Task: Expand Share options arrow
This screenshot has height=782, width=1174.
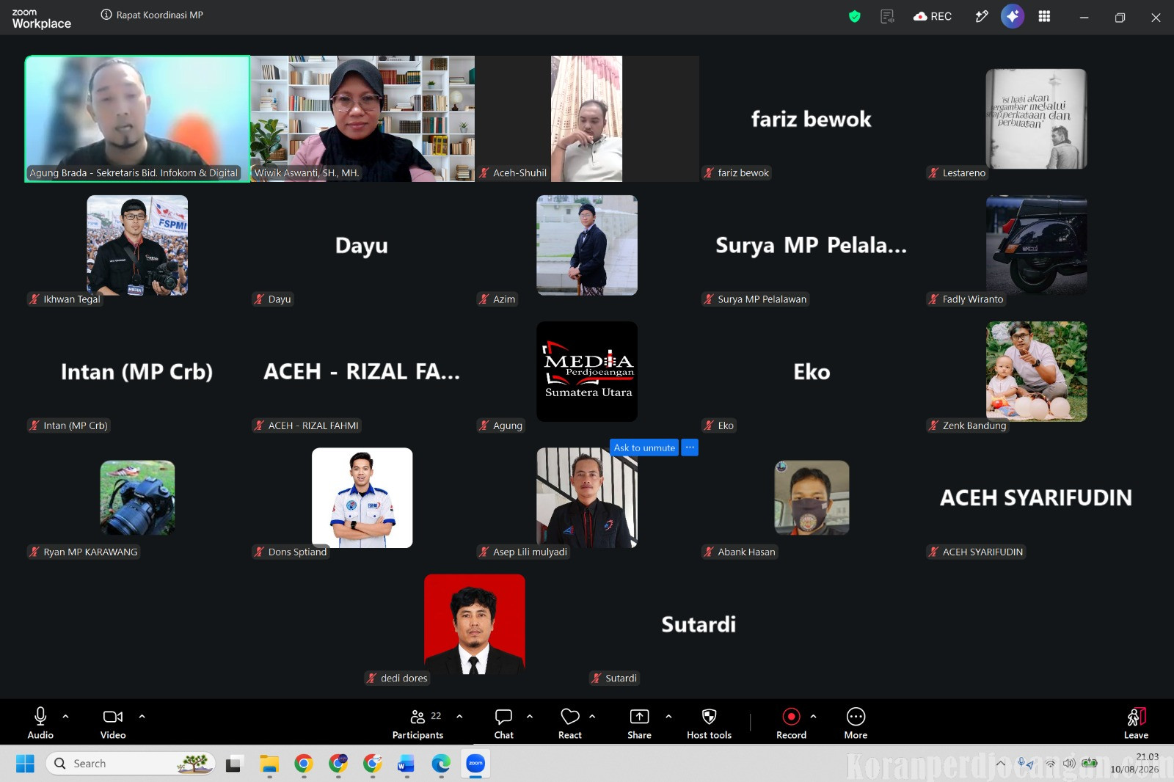Action: coord(668,716)
